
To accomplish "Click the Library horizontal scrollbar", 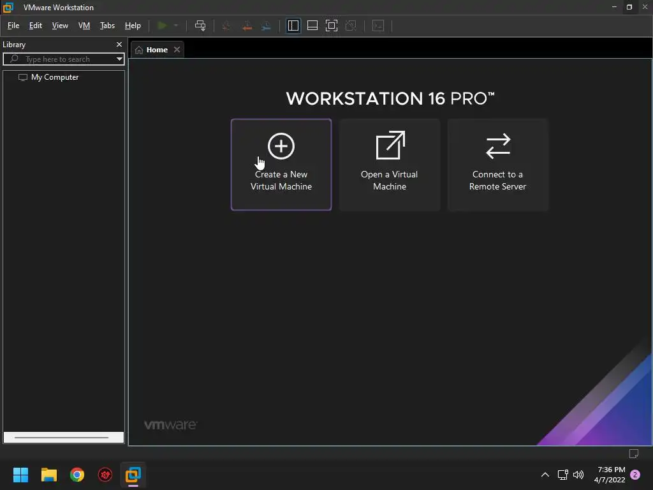I will (64, 438).
